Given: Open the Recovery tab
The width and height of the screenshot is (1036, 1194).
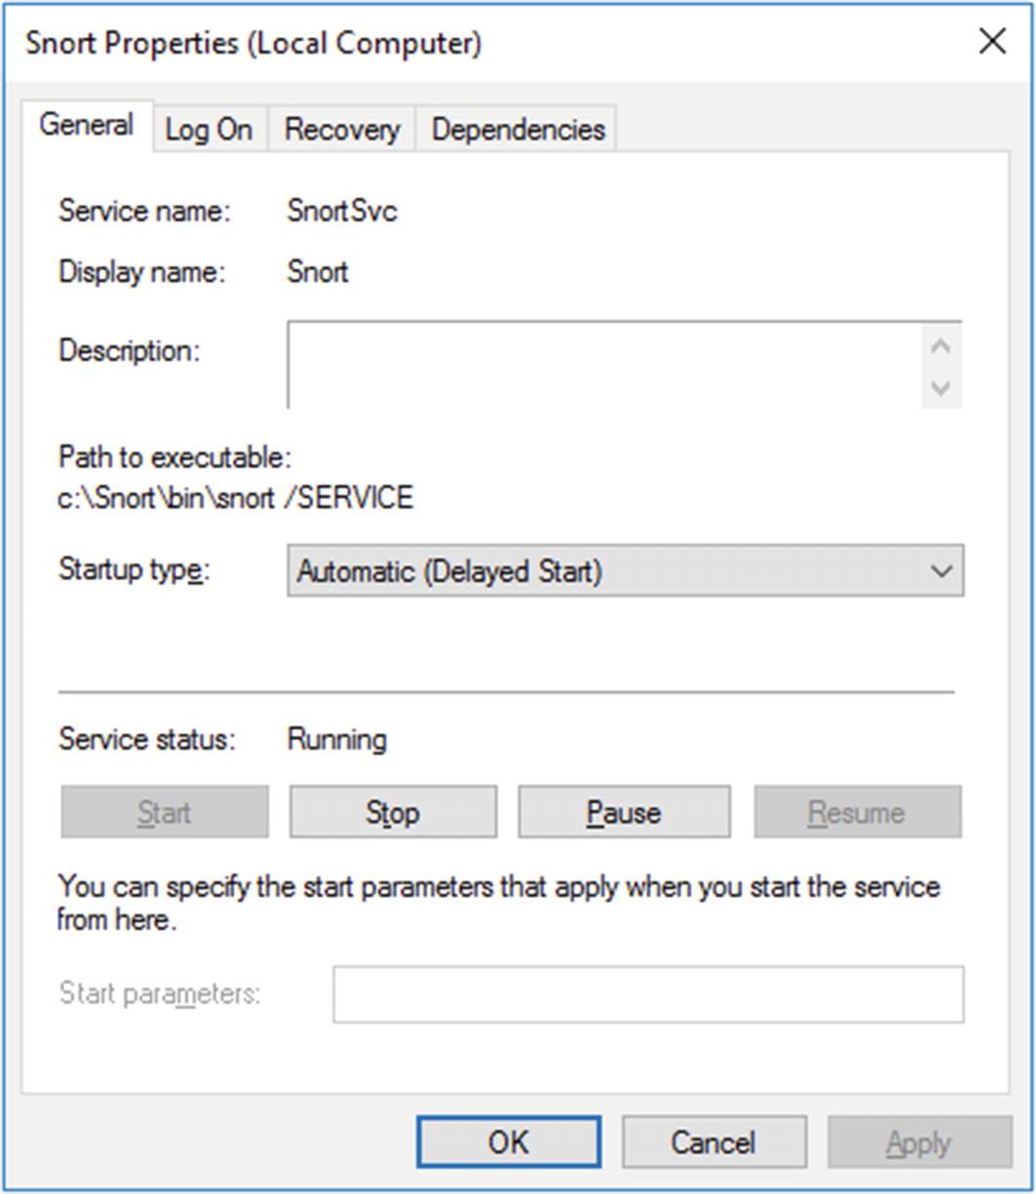Looking at the screenshot, I should (342, 130).
